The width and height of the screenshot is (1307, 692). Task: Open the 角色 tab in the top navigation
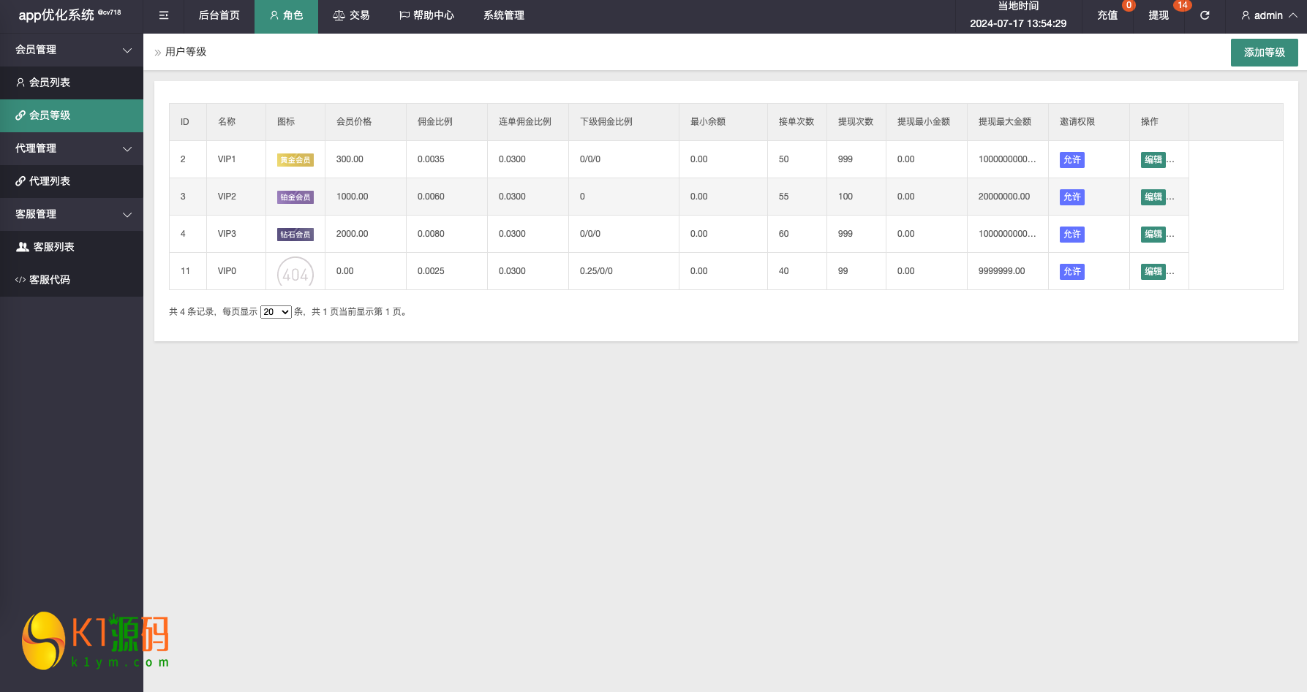[x=286, y=16]
